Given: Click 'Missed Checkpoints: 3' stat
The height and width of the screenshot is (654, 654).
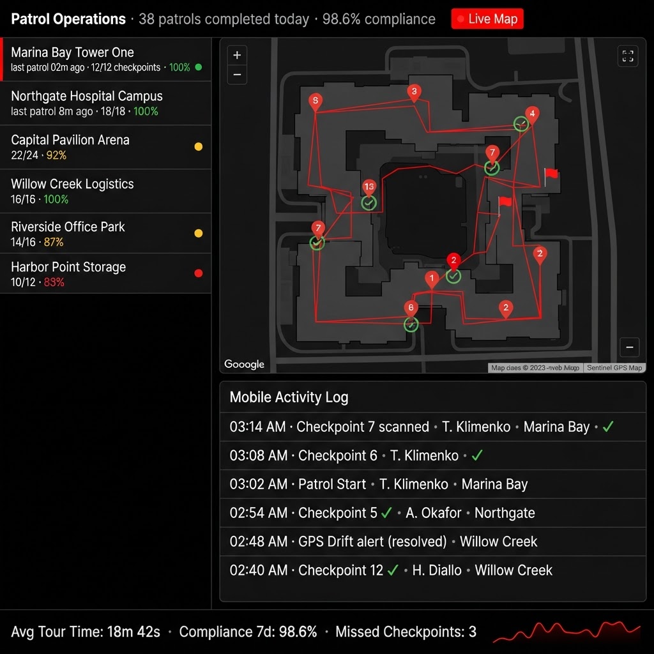Looking at the screenshot, I should pyautogui.click(x=406, y=632).
